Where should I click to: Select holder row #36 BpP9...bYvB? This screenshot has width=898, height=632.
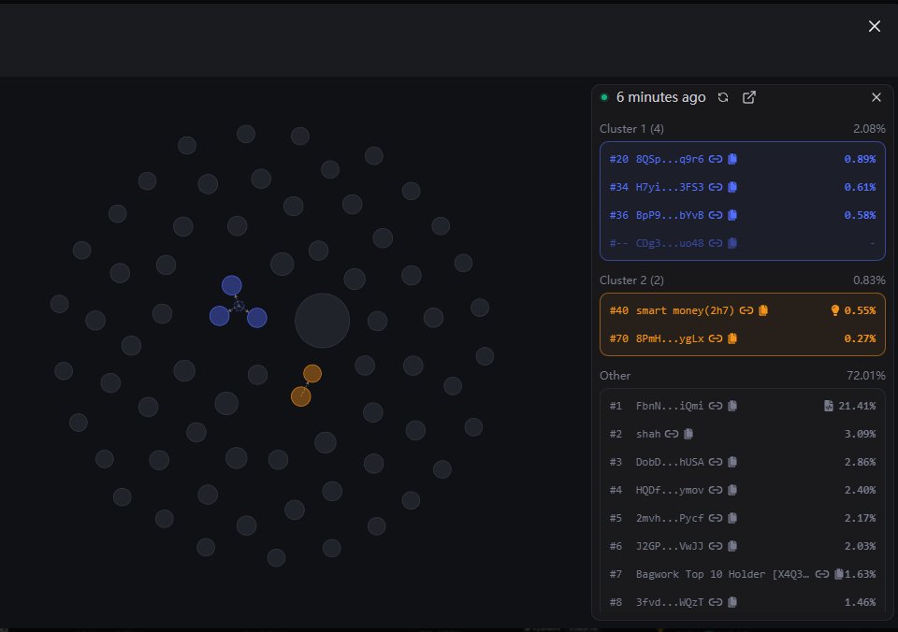point(742,215)
